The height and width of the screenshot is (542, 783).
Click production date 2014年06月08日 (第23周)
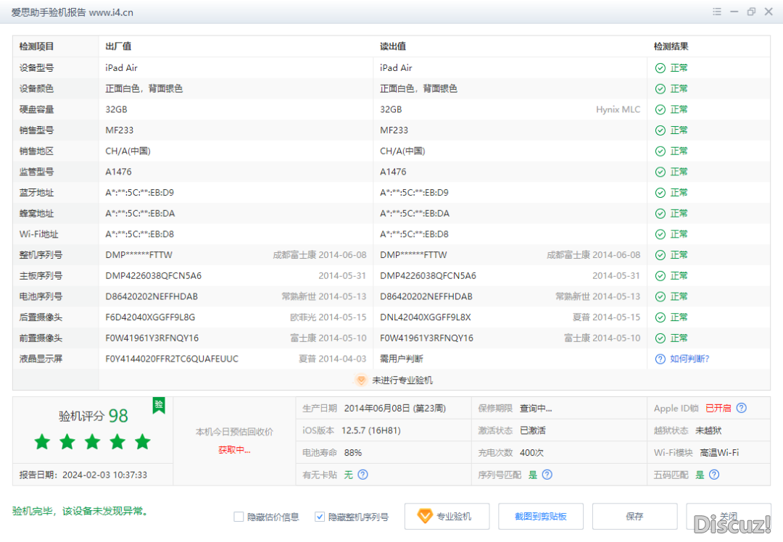(x=395, y=408)
